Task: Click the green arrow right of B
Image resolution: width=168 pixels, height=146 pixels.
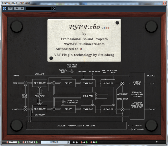Action: 97,142
